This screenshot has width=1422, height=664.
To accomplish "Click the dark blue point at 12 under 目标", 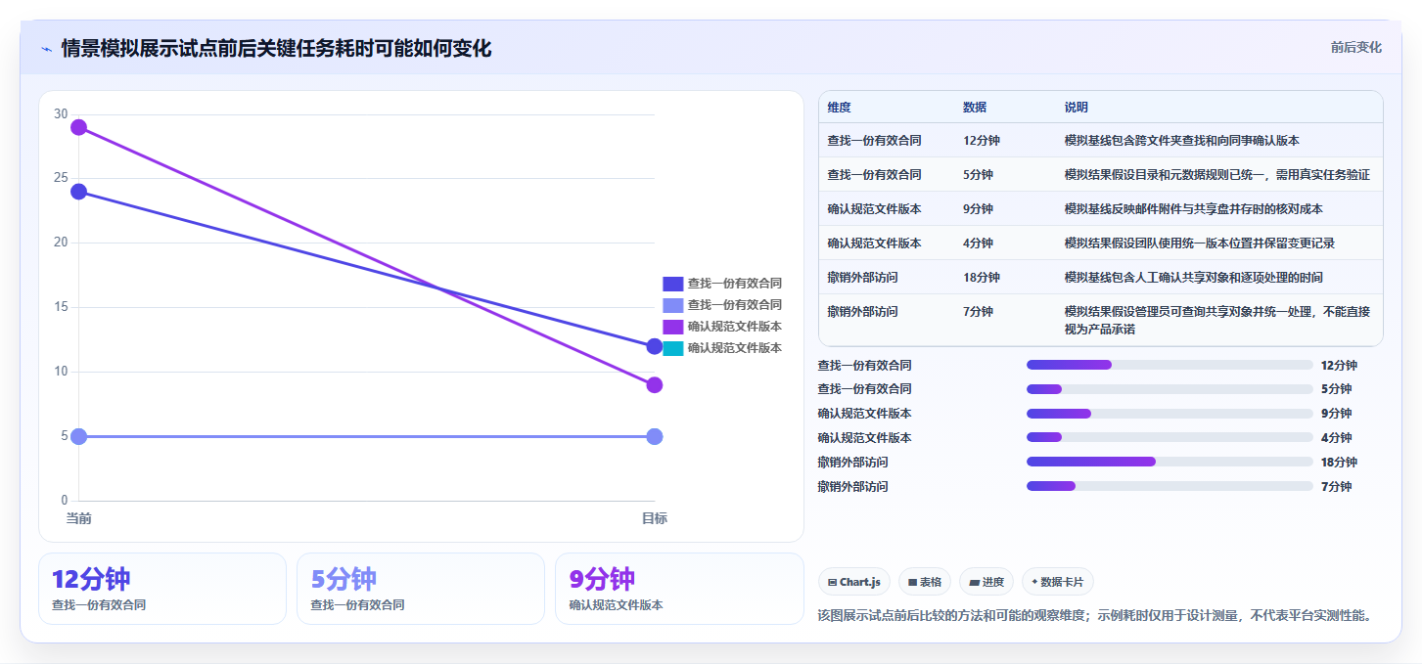I will click(x=655, y=346).
